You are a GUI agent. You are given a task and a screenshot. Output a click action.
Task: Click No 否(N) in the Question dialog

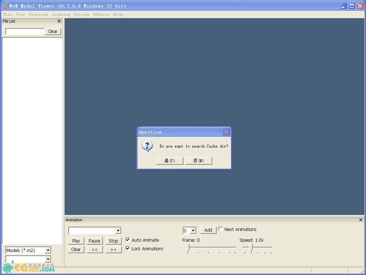pos(199,161)
